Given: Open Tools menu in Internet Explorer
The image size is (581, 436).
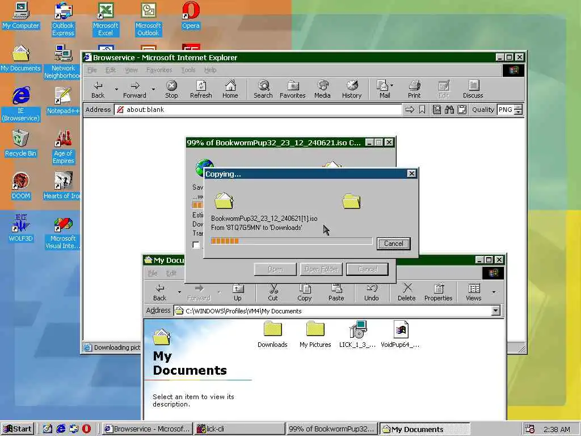Looking at the screenshot, I should pyautogui.click(x=188, y=70).
